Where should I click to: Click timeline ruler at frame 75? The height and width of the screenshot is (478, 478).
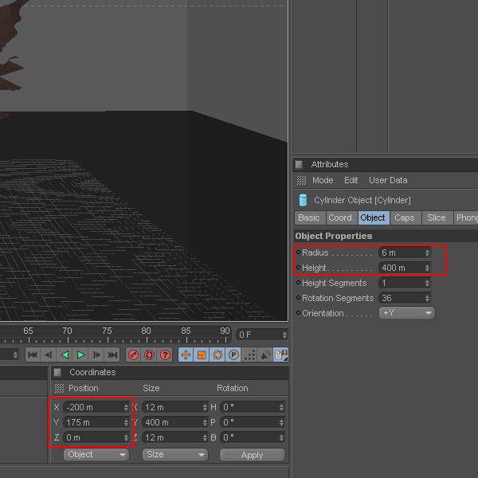tap(108, 335)
